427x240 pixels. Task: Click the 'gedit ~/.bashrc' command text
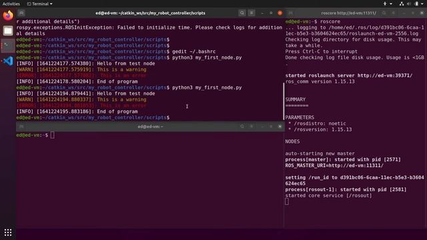click(194, 51)
